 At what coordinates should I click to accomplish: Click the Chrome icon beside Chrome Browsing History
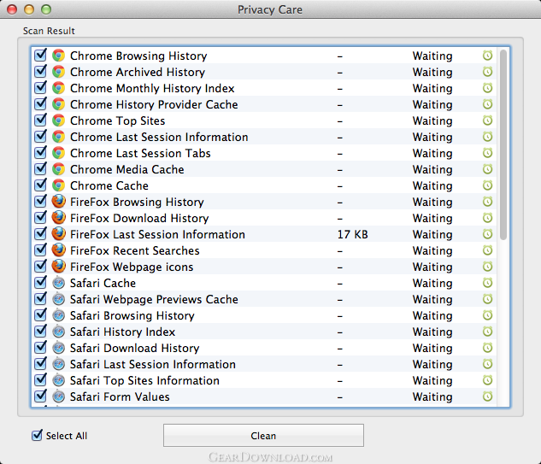(x=59, y=56)
